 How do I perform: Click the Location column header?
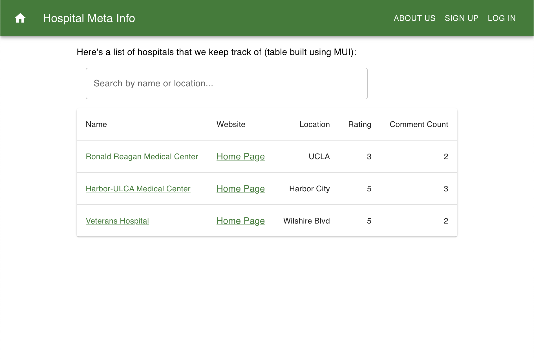pyautogui.click(x=314, y=124)
